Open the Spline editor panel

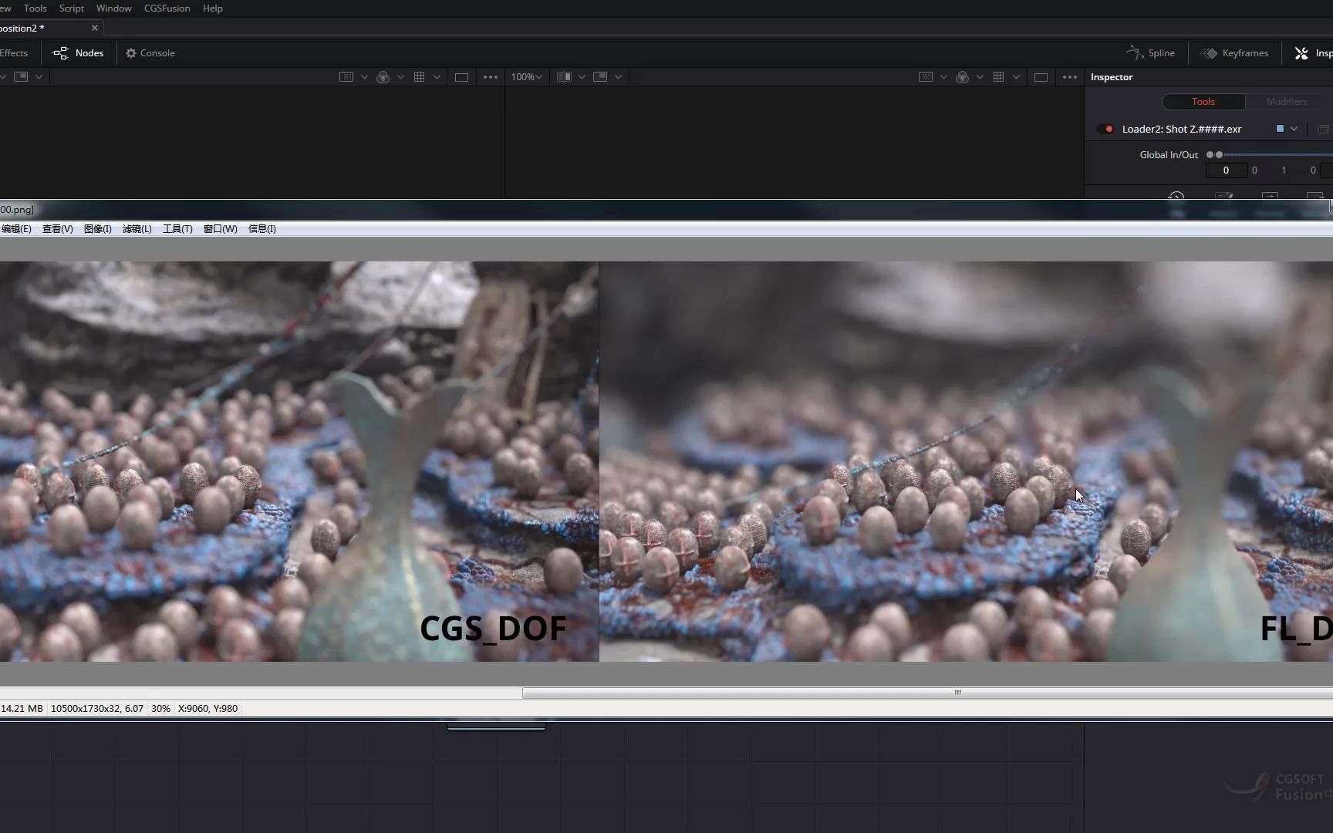tap(1151, 52)
